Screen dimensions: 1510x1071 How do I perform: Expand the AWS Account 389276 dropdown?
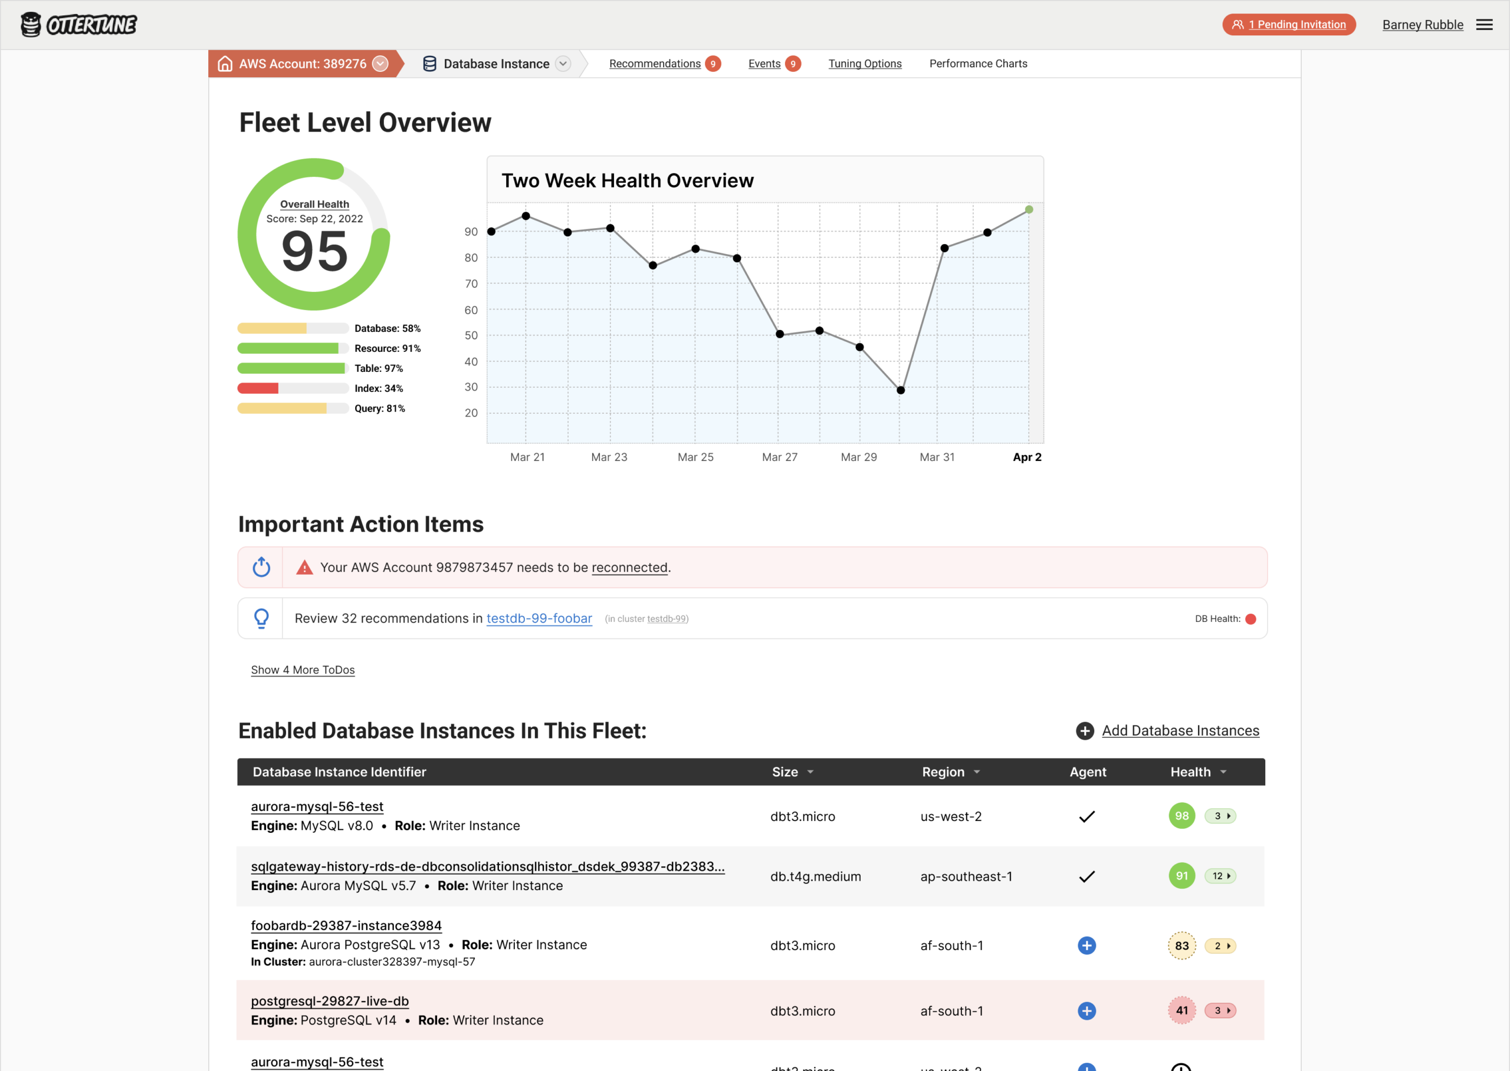(380, 63)
